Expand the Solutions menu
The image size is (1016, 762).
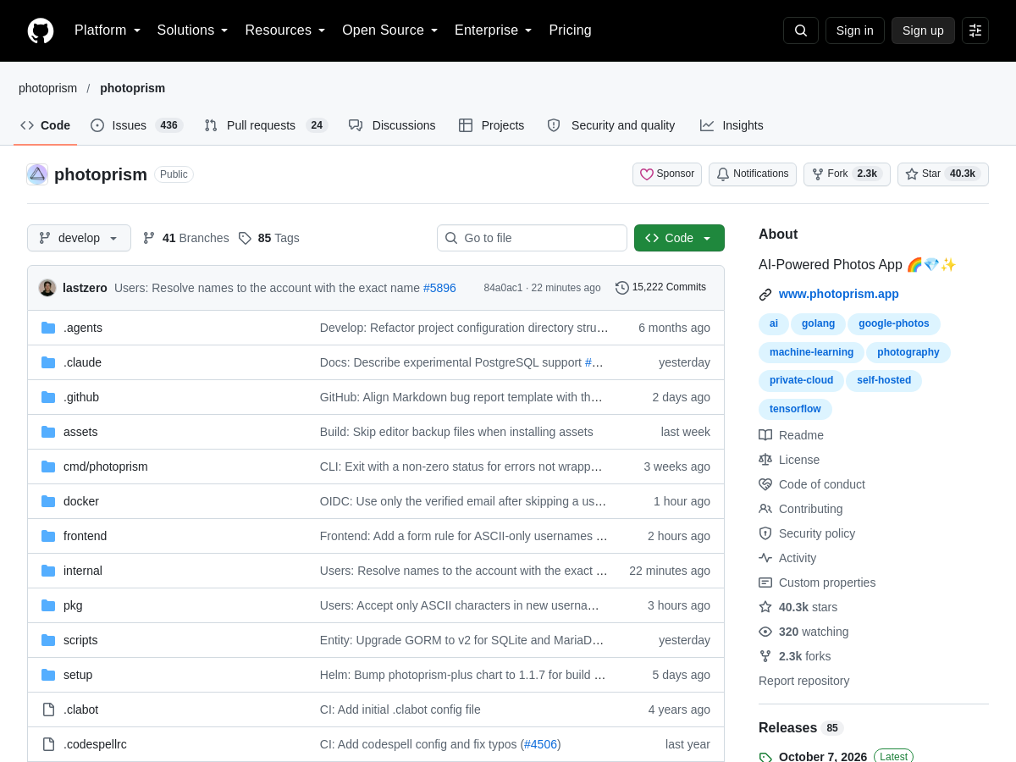pos(193,30)
